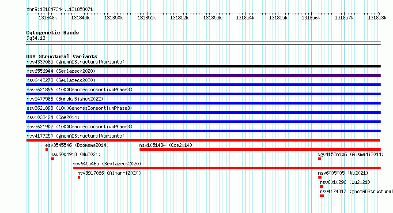Click the 131848k ruler label
The width and height of the screenshot is (393, 213).
(48, 18)
